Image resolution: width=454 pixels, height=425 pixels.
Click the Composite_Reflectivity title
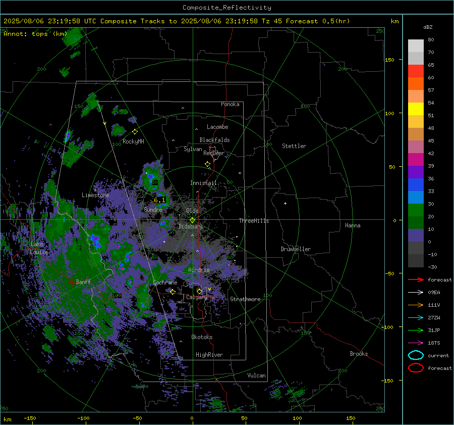226,8
